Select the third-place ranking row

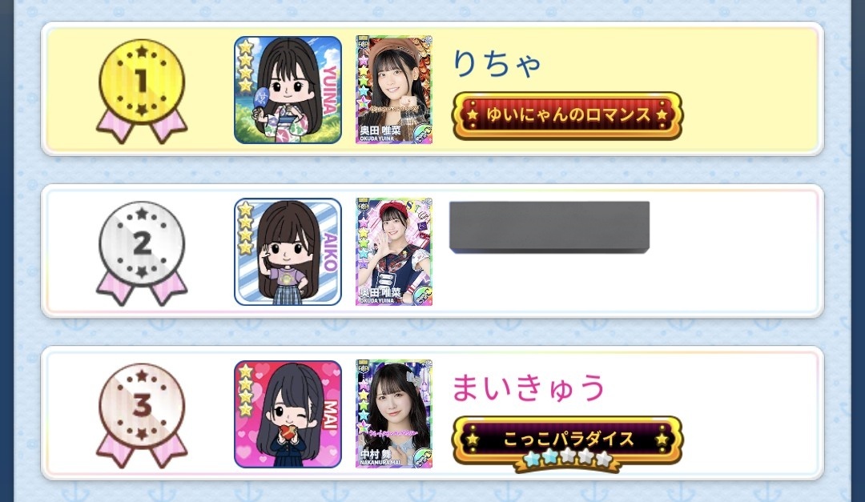pos(432,414)
